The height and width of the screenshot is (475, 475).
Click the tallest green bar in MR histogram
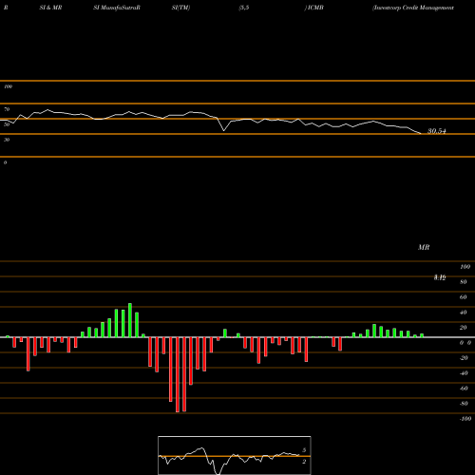click(130, 320)
